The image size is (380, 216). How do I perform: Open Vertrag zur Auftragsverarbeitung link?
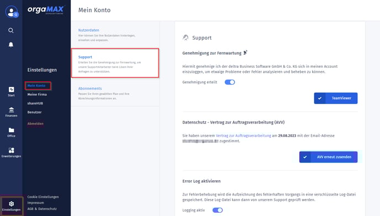[x=244, y=136]
